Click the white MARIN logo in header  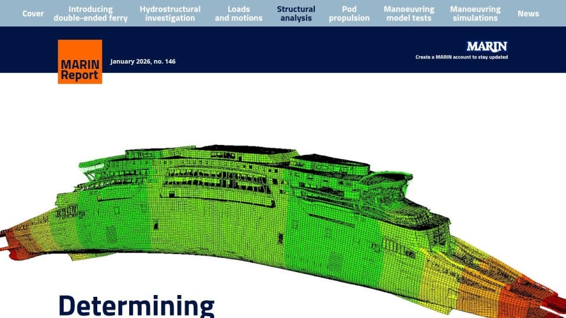(x=486, y=47)
